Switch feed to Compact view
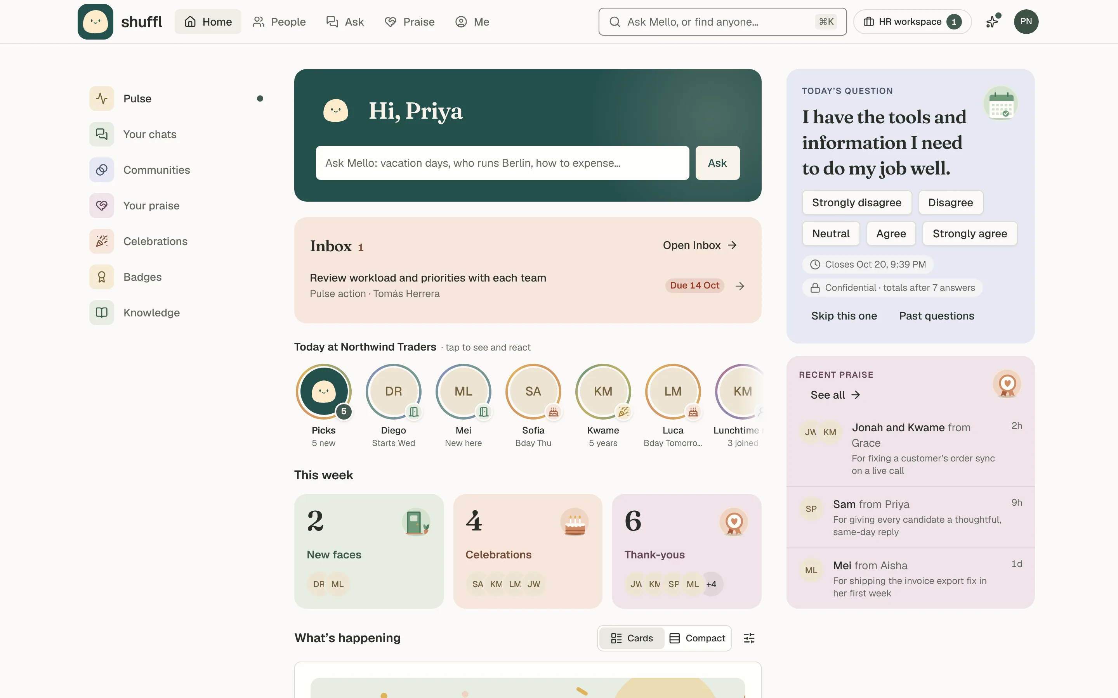The height and width of the screenshot is (698, 1118). (697, 638)
